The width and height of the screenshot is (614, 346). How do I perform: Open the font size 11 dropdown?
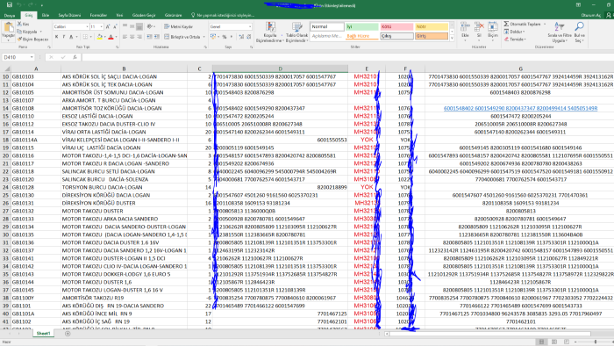pos(102,26)
